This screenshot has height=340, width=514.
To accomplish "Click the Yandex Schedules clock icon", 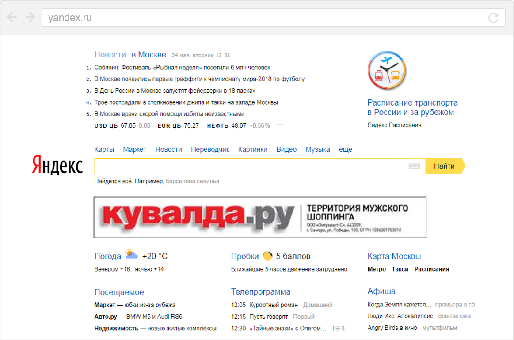I will pos(387,70).
